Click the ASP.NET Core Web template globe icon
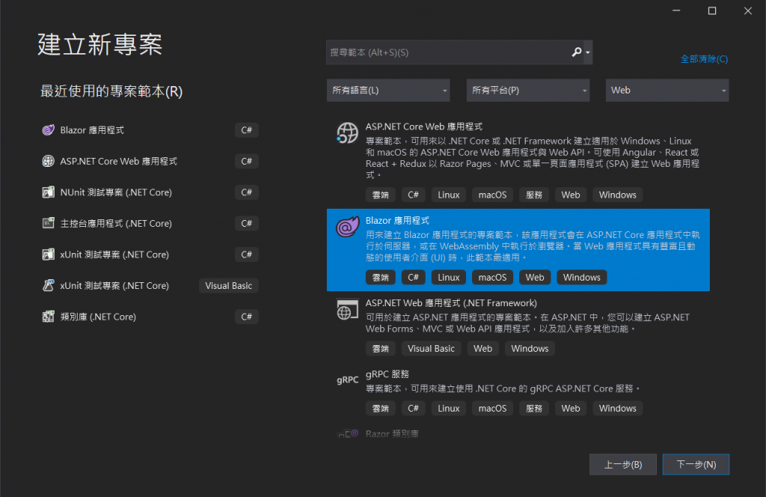This screenshot has height=497, width=766. click(347, 133)
